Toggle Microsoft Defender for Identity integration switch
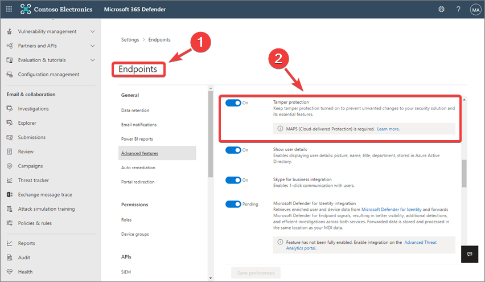This screenshot has width=485, height=282. [x=233, y=204]
